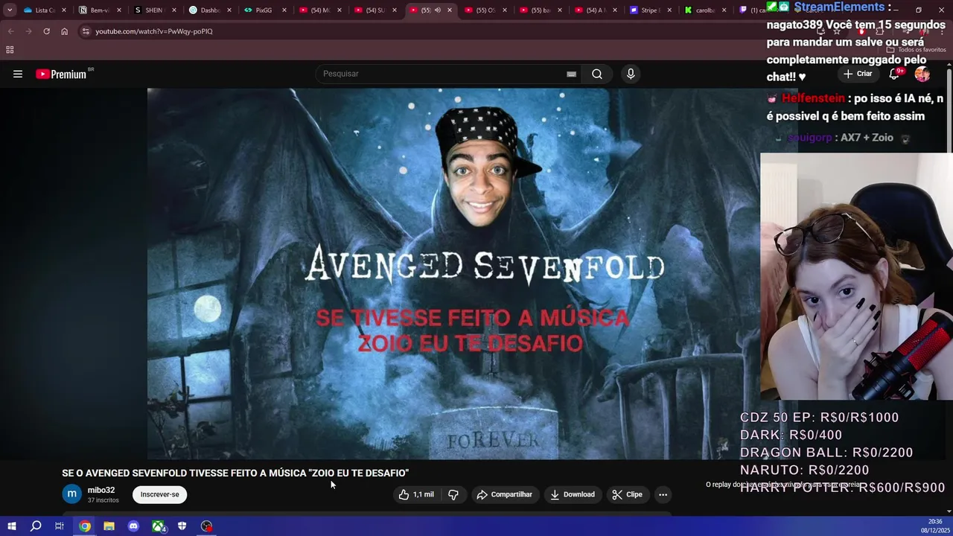This screenshot has height=536, width=953.
Task: Click the address bar URL
Action: point(154,31)
